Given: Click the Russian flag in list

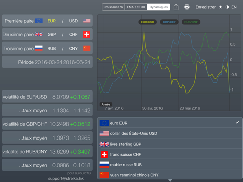Looking at the screenshot, I should coord(104,165).
